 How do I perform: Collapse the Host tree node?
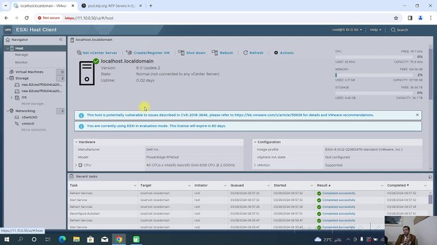click(8, 48)
